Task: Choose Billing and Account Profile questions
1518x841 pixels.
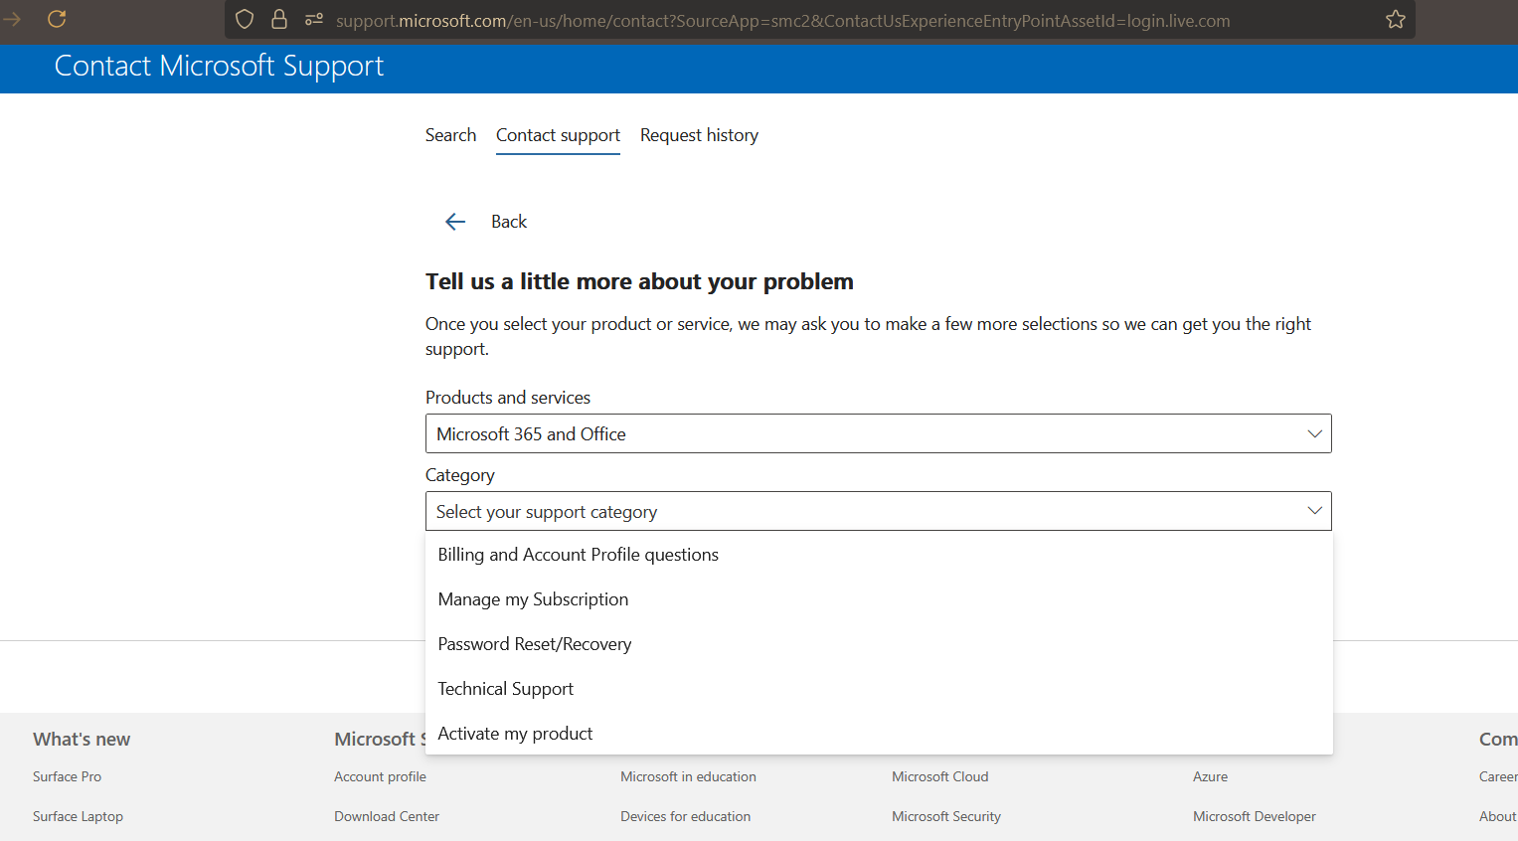Action: [x=878, y=555]
